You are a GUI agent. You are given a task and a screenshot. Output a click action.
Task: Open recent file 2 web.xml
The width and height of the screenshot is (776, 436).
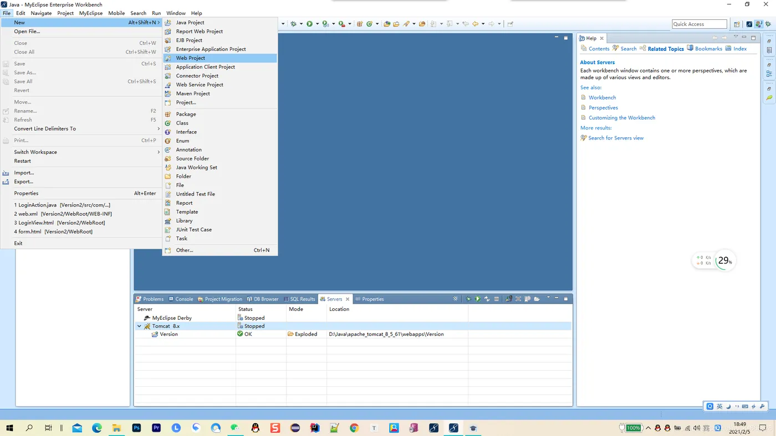click(81, 214)
